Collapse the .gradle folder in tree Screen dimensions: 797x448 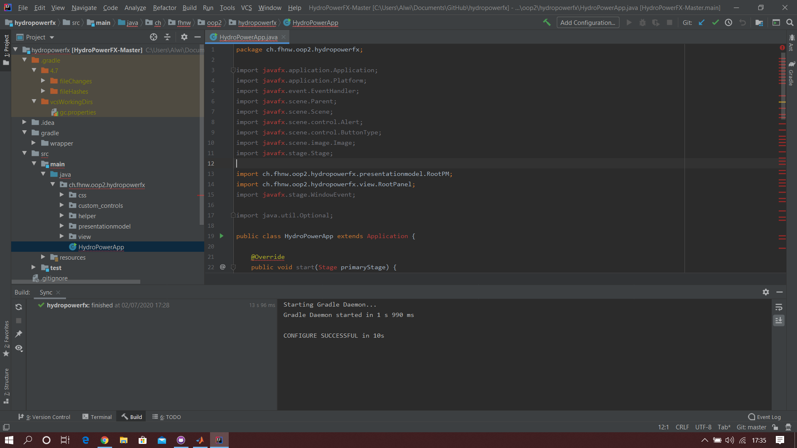[24, 60]
